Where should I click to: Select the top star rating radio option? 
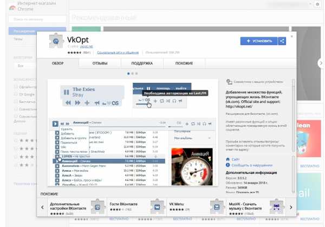(x=16, y=140)
